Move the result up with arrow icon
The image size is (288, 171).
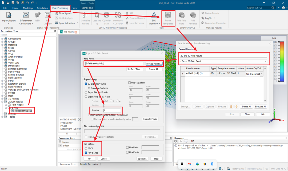pyautogui.click(x=231, y=106)
